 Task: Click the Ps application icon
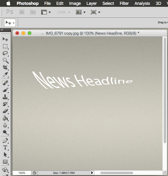coord(10,12)
